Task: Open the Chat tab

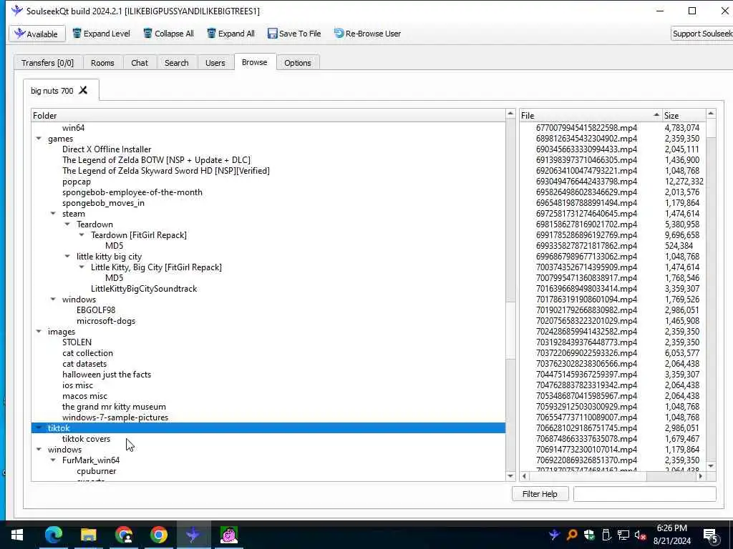Action: pyautogui.click(x=140, y=63)
